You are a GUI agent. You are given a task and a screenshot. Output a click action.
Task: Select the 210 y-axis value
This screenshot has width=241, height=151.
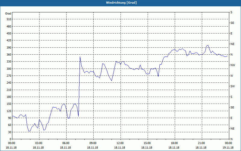click(9, 90)
